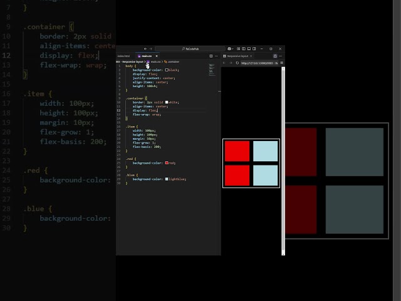This screenshot has width=401, height=301.
Task: Open the Customize Layout icon
Action: tap(238, 49)
